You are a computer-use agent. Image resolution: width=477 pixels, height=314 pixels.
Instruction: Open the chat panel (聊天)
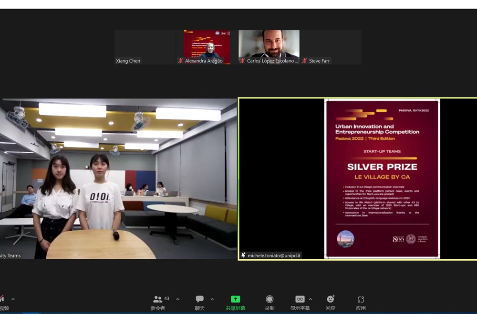coord(199,303)
